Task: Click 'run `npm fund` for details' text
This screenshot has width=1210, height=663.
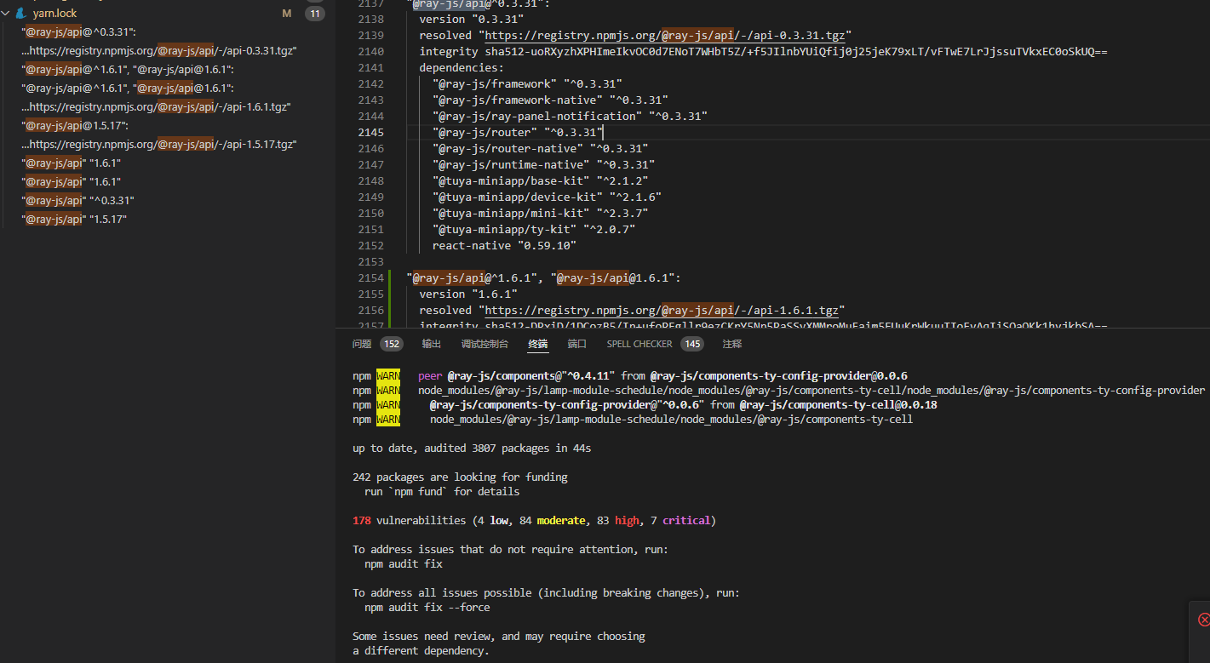Action: [442, 492]
